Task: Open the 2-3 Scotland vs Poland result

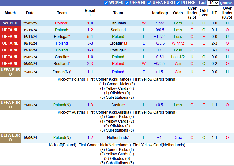Action: [x=90, y=64]
